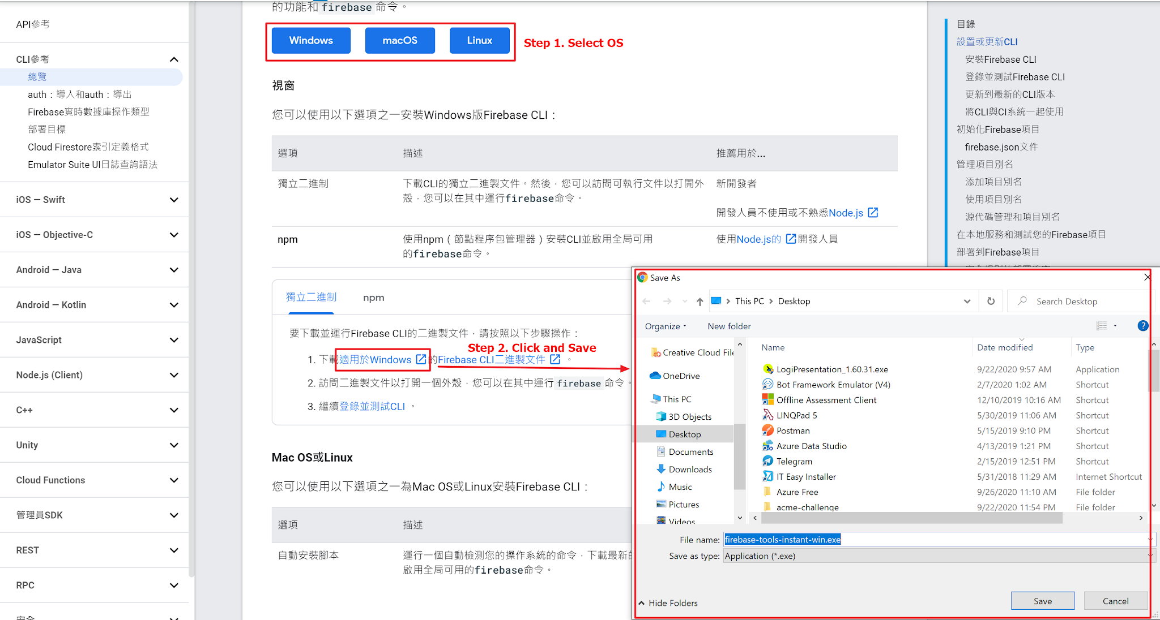Click the Save button
1160x620 pixels.
[1042, 601]
